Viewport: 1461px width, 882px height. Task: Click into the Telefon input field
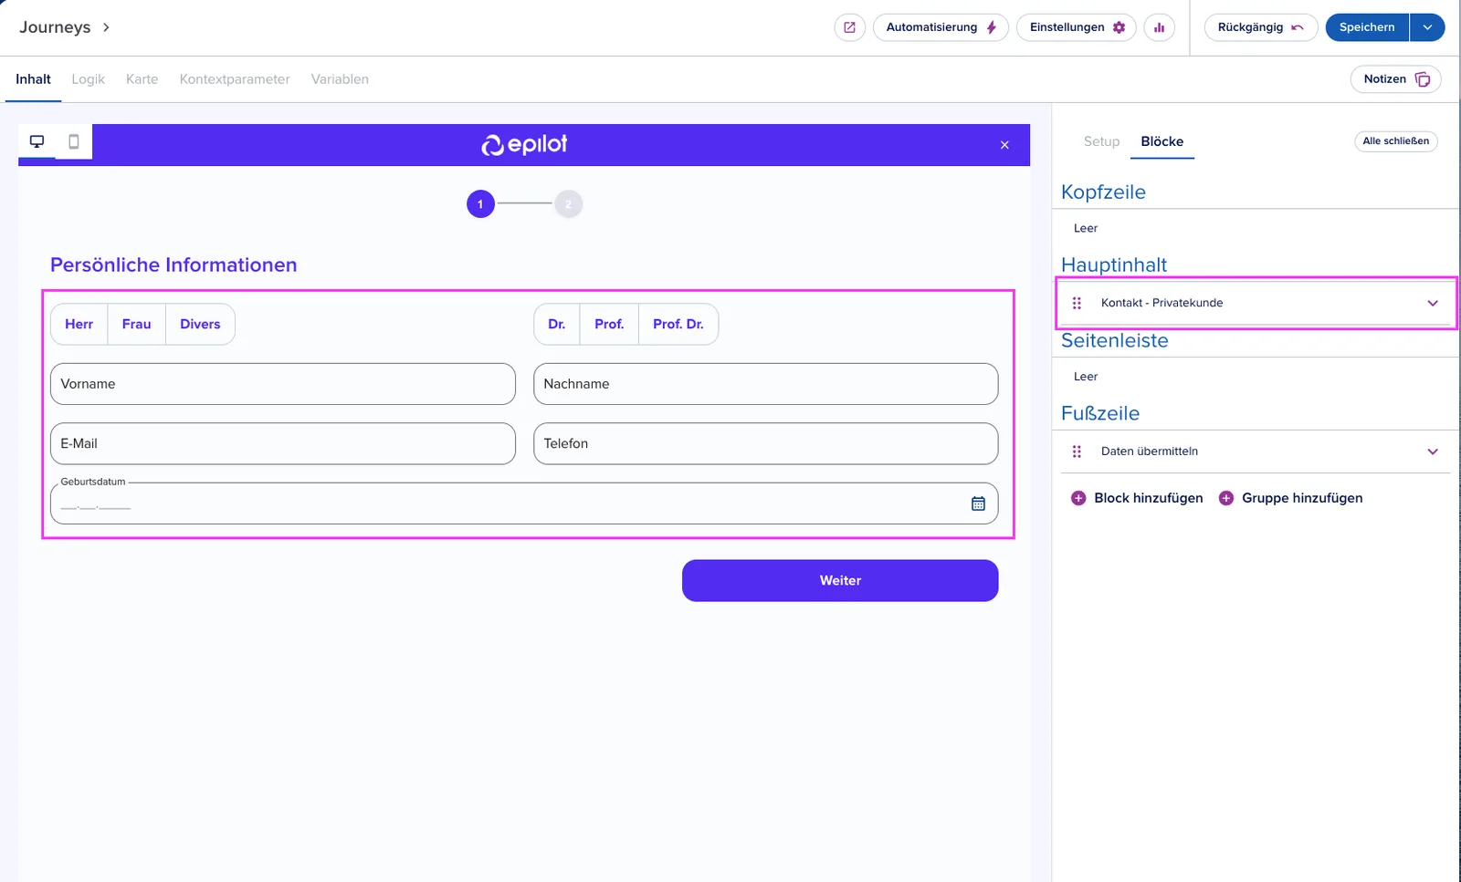tap(765, 443)
